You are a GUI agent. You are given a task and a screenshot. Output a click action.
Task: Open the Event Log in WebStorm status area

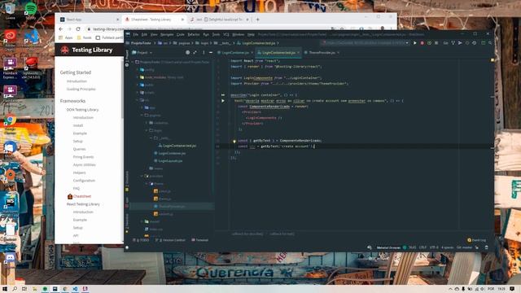[x=476, y=240]
